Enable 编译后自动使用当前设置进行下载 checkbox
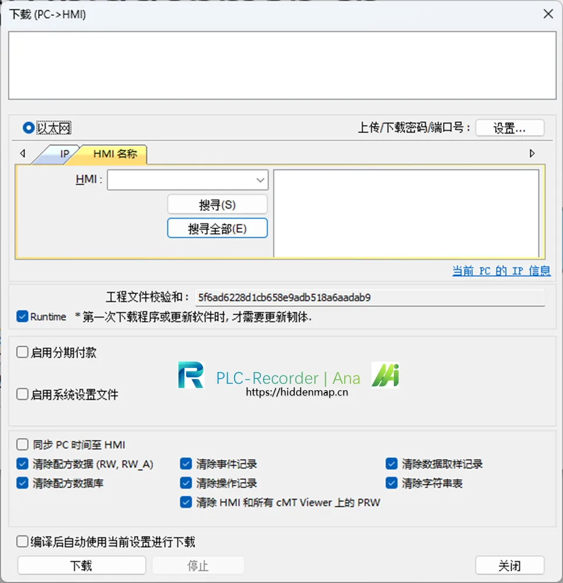Screen dimensions: 563x583 [22, 541]
